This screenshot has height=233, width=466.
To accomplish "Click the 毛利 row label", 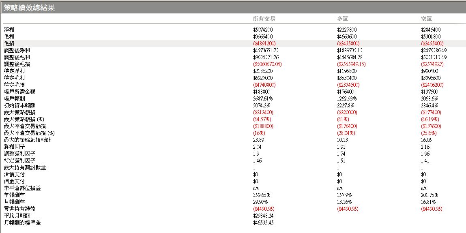I will [9, 36].
